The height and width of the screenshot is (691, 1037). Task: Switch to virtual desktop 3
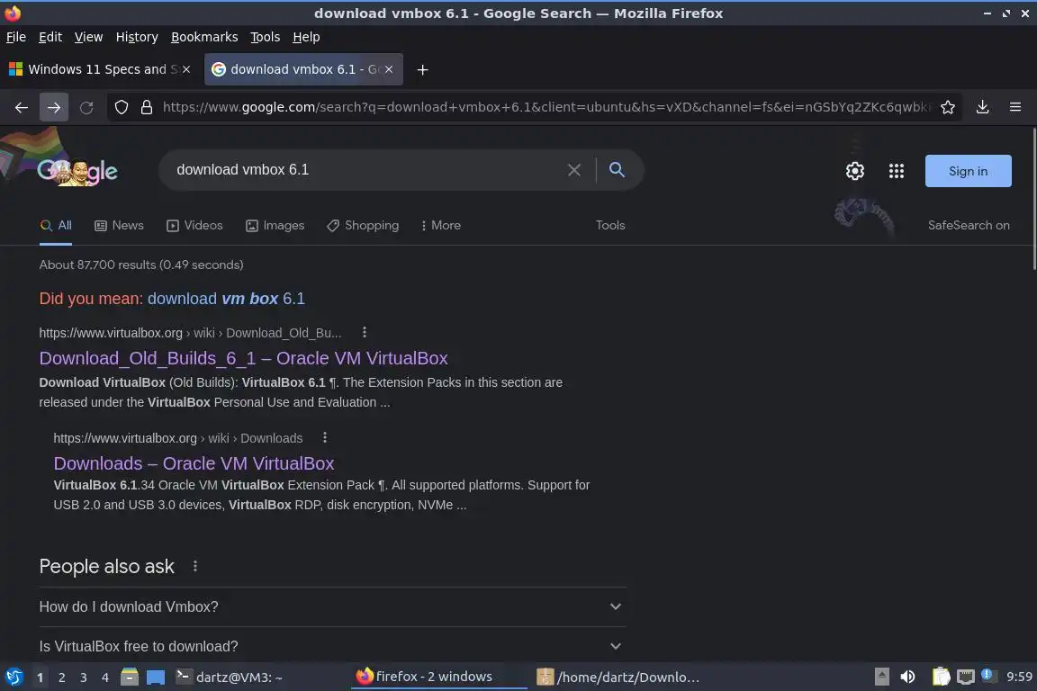pyautogui.click(x=84, y=678)
